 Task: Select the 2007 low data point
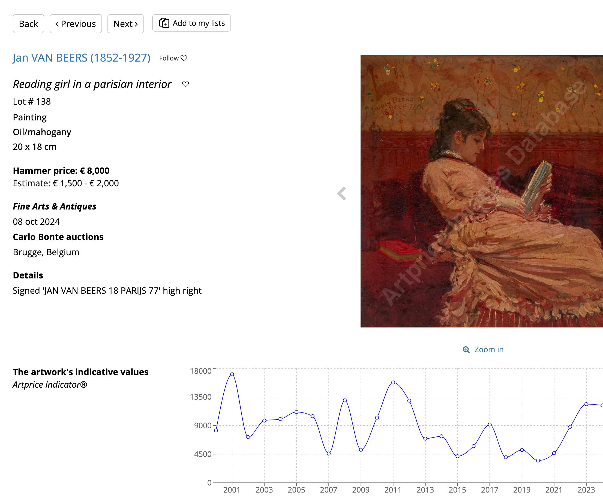pyautogui.click(x=329, y=454)
